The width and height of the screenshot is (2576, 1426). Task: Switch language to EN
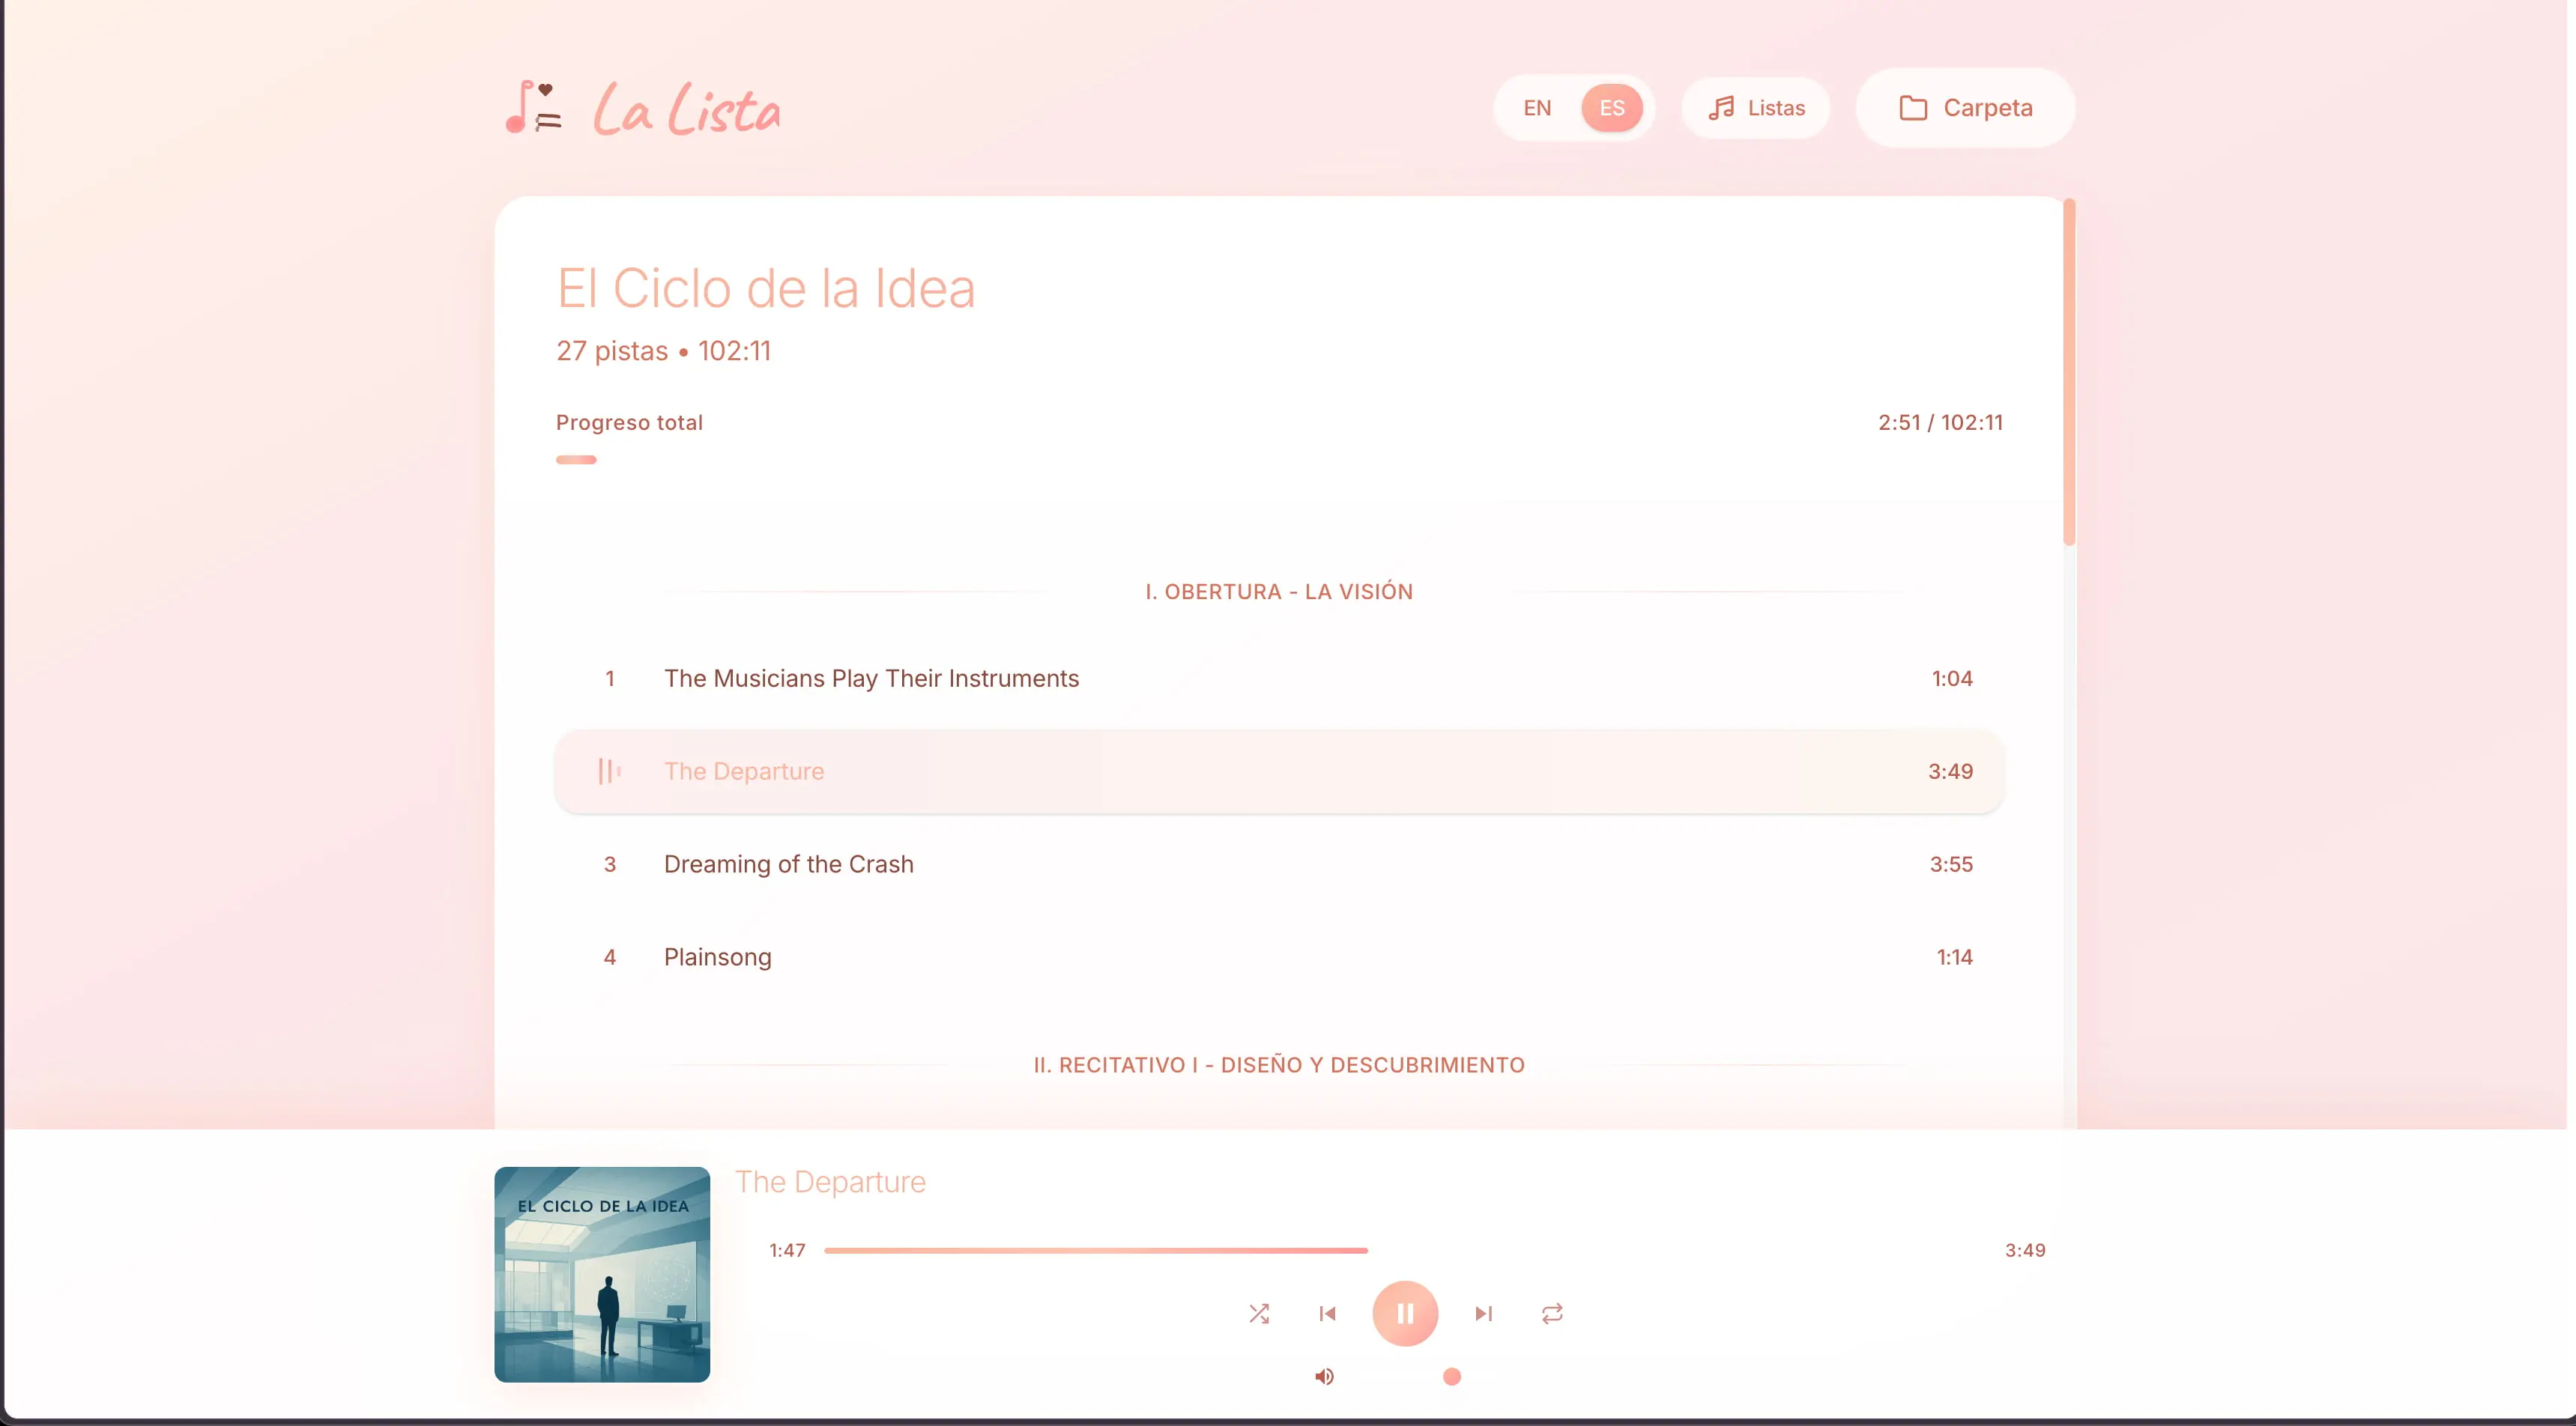pyautogui.click(x=1537, y=108)
